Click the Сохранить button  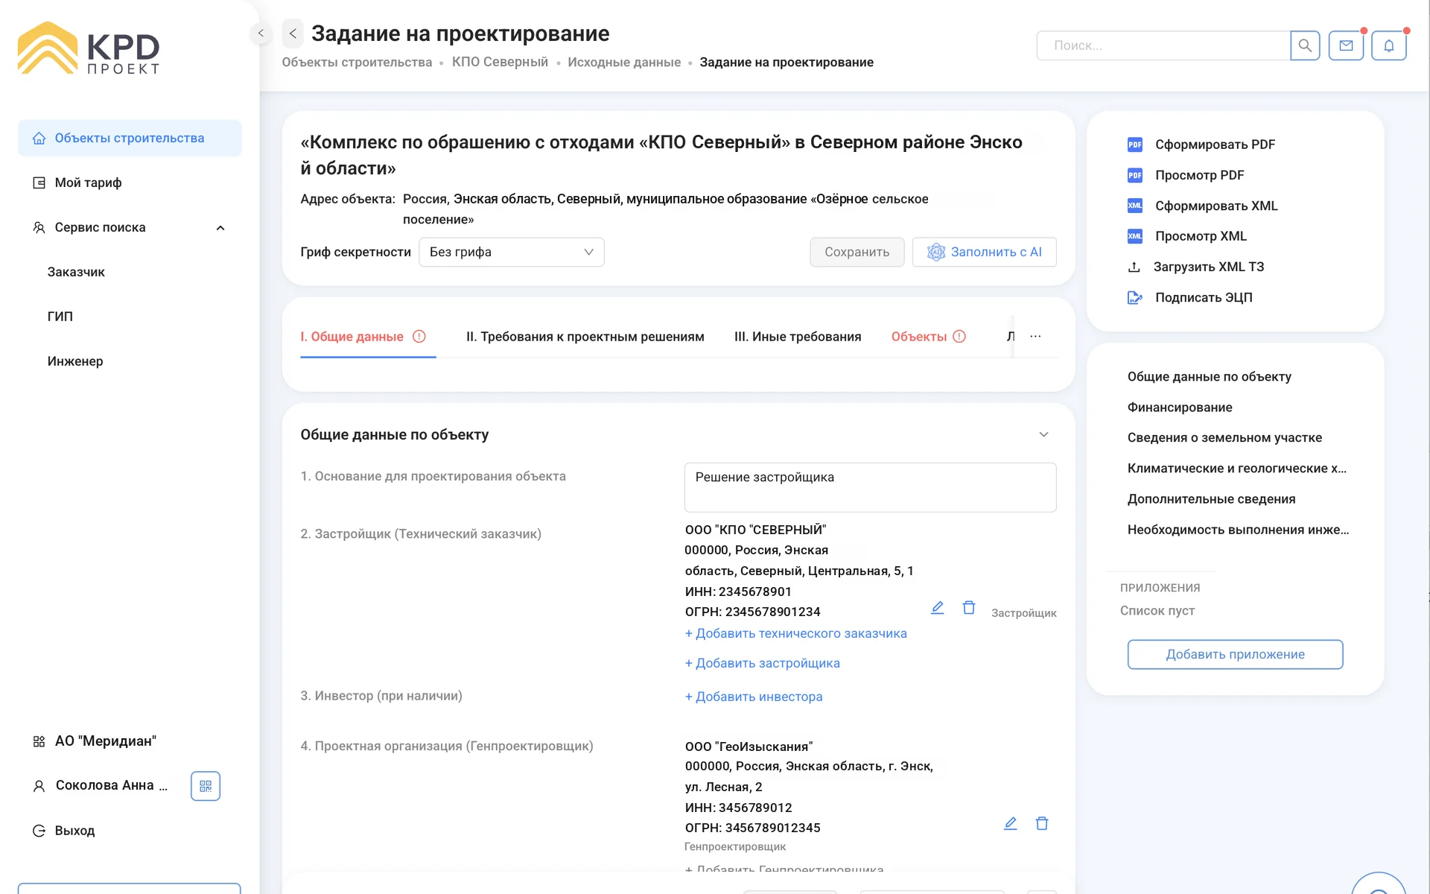pos(857,252)
